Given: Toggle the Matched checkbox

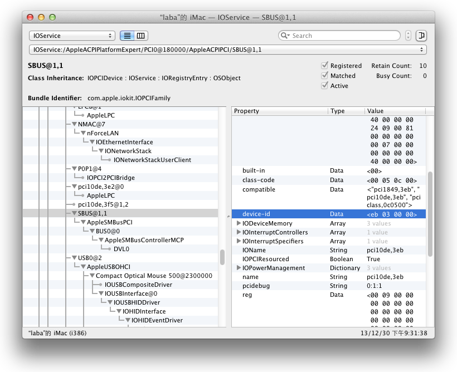Looking at the screenshot, I should point(324,75).
